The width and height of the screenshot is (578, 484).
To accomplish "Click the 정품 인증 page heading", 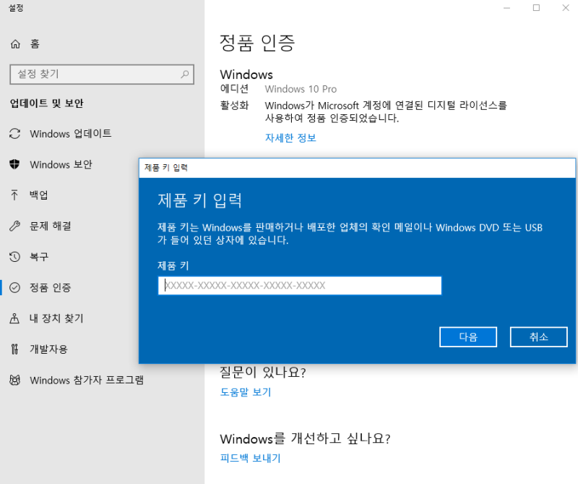I will coord(257,43).
